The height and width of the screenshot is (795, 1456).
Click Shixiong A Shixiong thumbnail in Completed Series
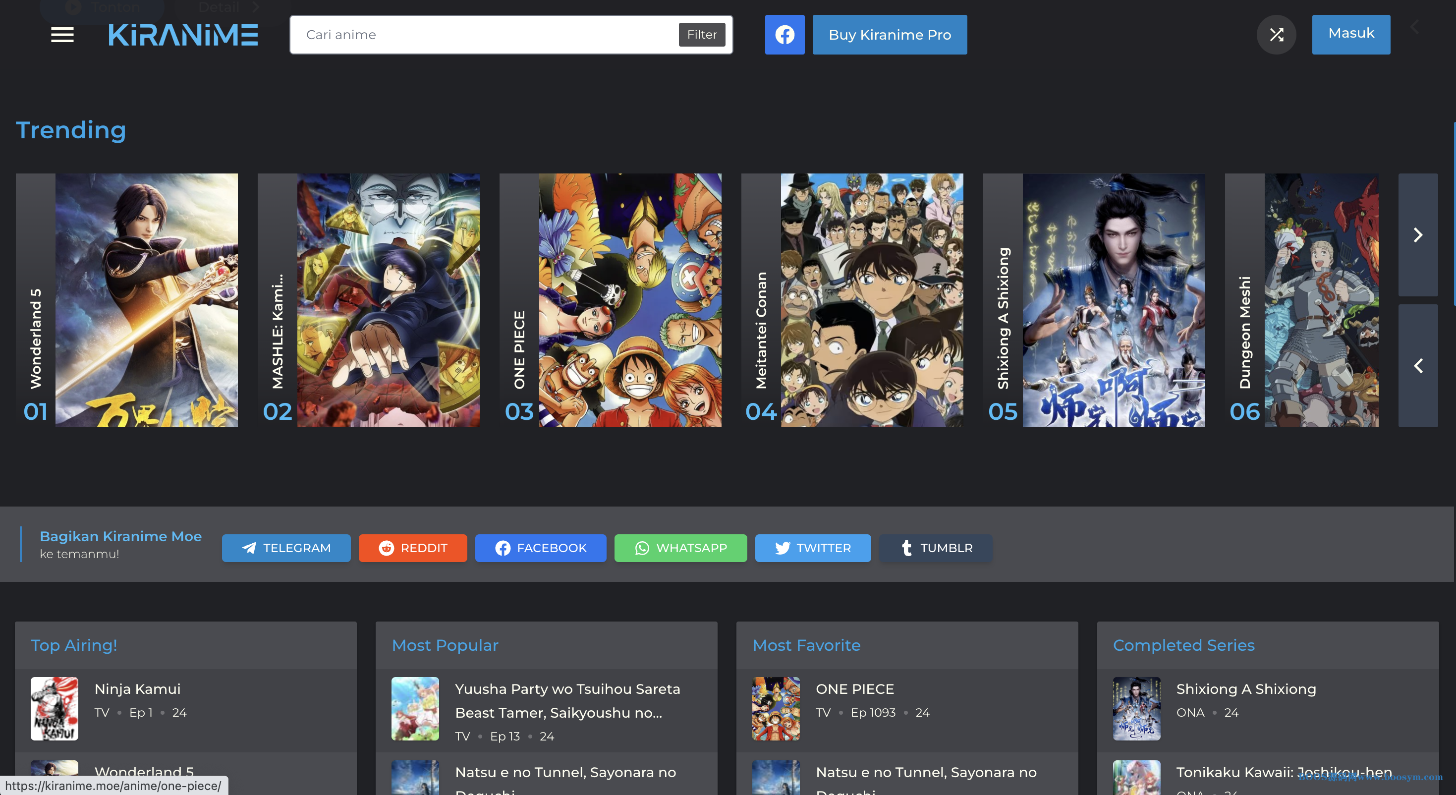click(1136, 708)
